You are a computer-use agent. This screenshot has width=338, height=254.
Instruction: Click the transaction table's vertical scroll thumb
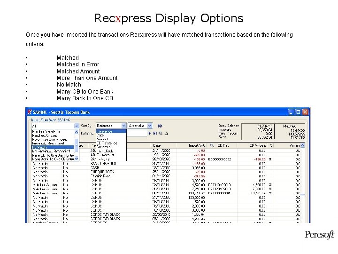pyautogui.click(x=303, y=195)
